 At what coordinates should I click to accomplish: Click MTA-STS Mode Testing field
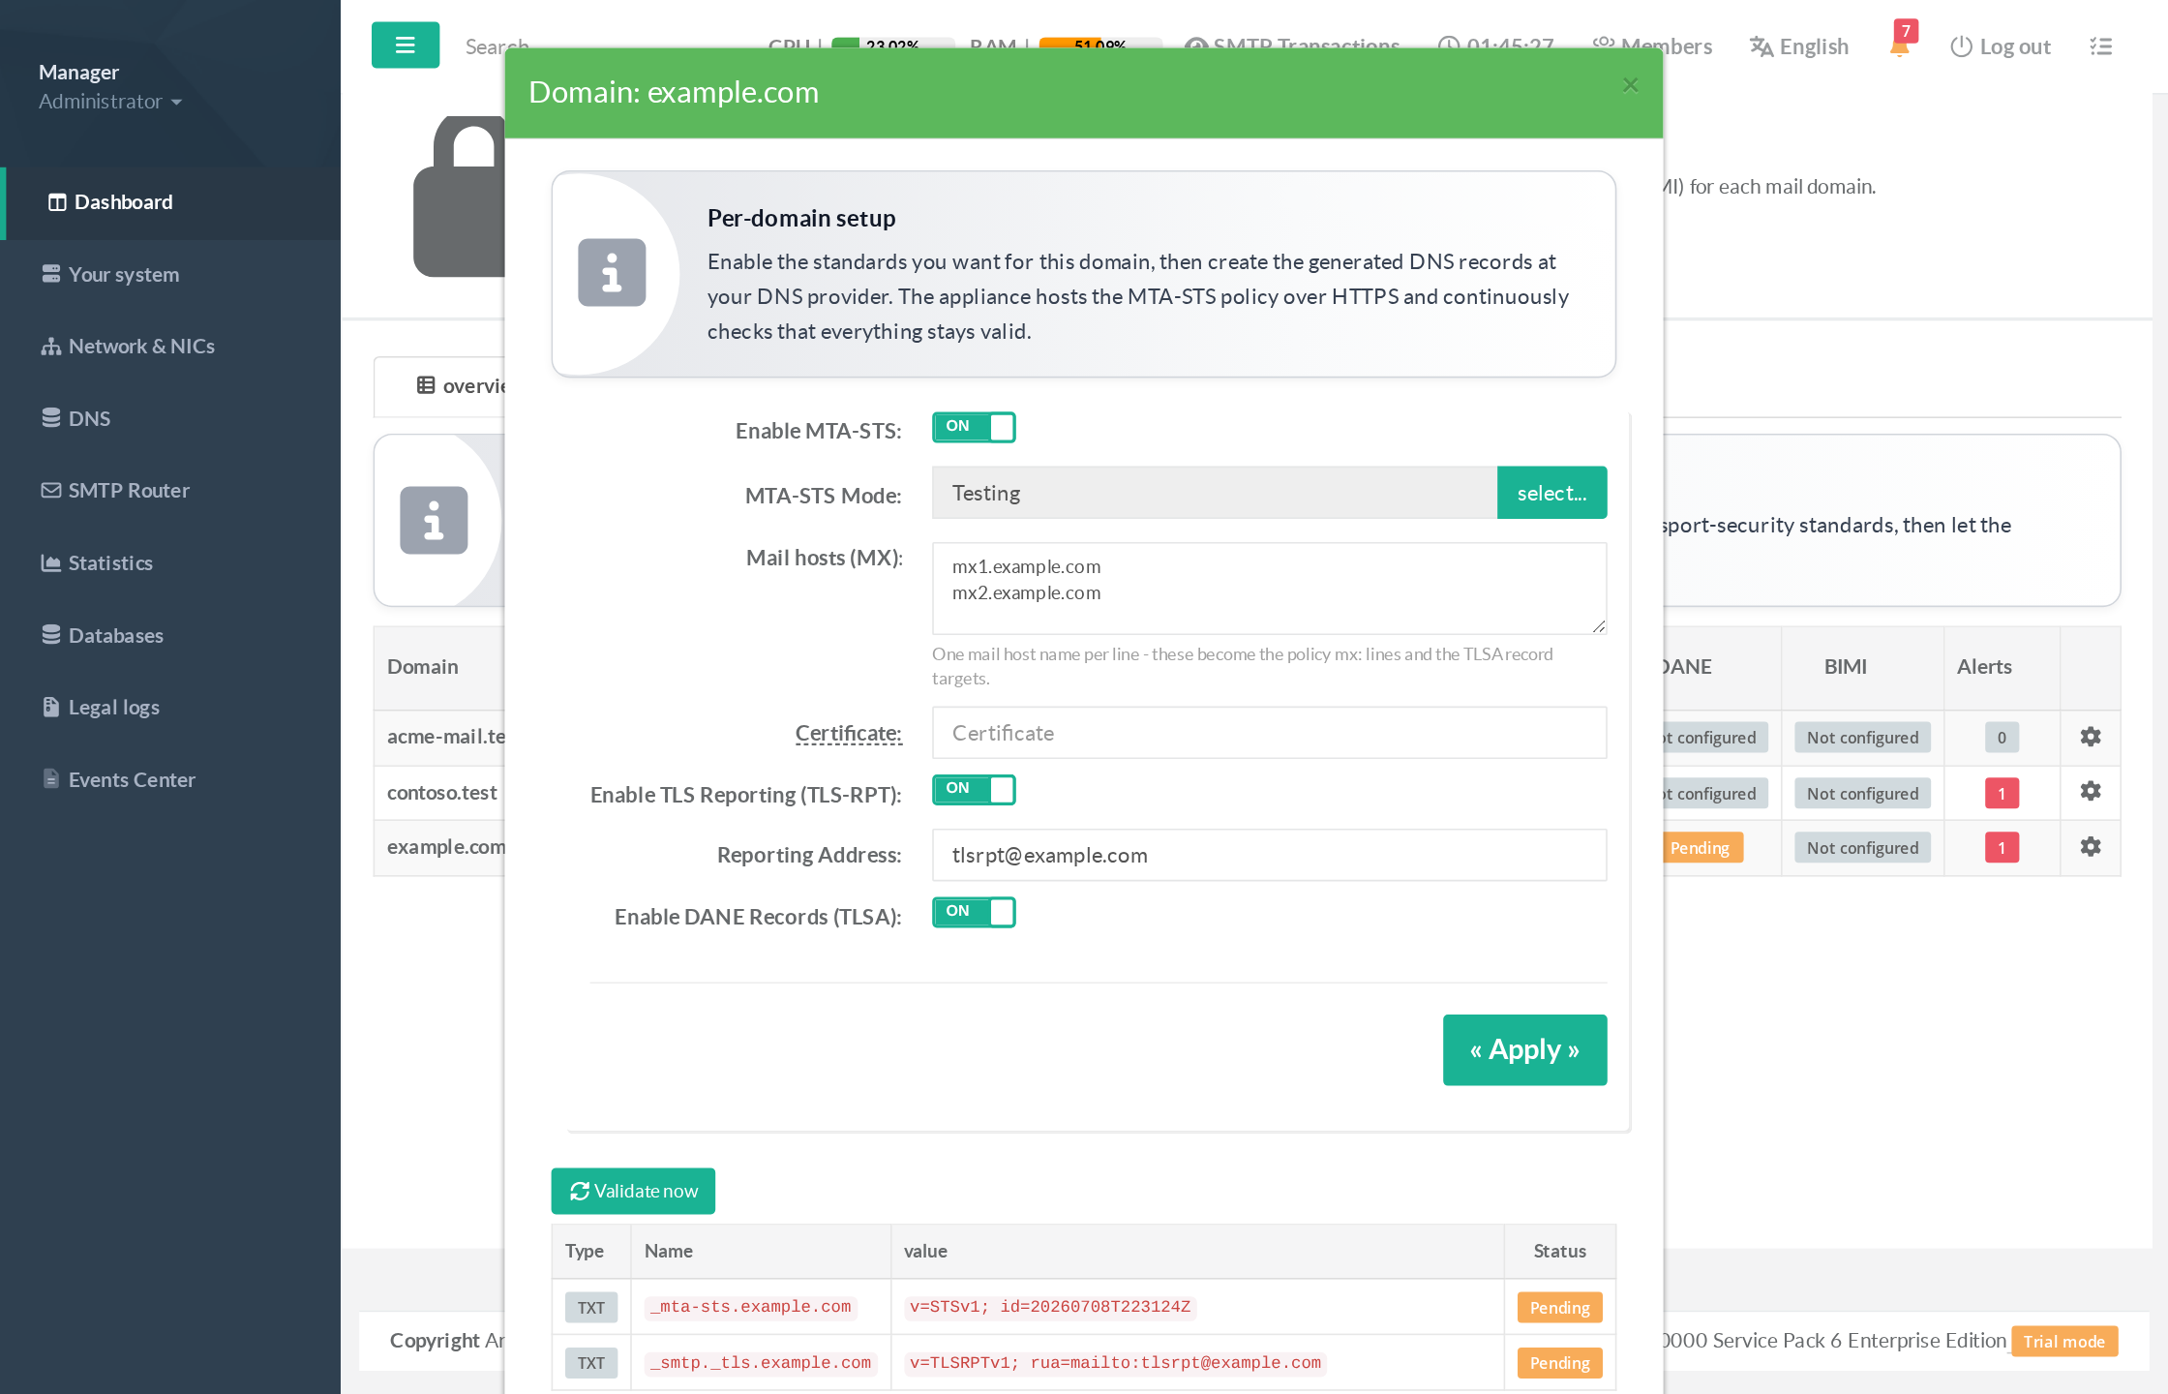(x=1215, y=493)
